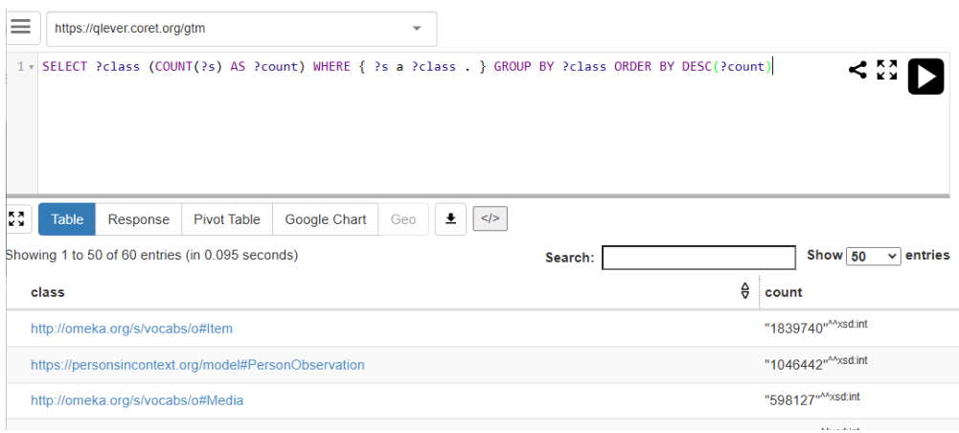Screen dimensions: 959x433
Task: Switch to the Response tab
Action: (138, 219)
